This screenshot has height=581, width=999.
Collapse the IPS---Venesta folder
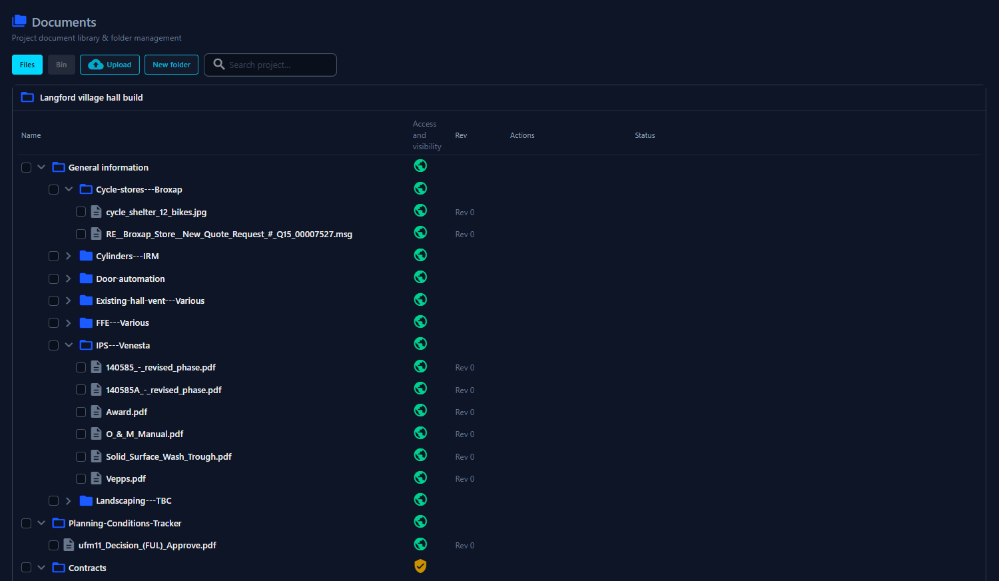pos(69,345)
